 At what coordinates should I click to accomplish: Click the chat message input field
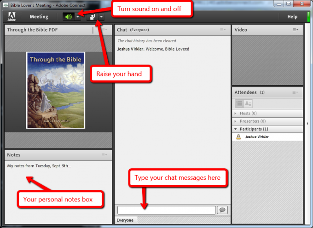click(x=167, y=210)
